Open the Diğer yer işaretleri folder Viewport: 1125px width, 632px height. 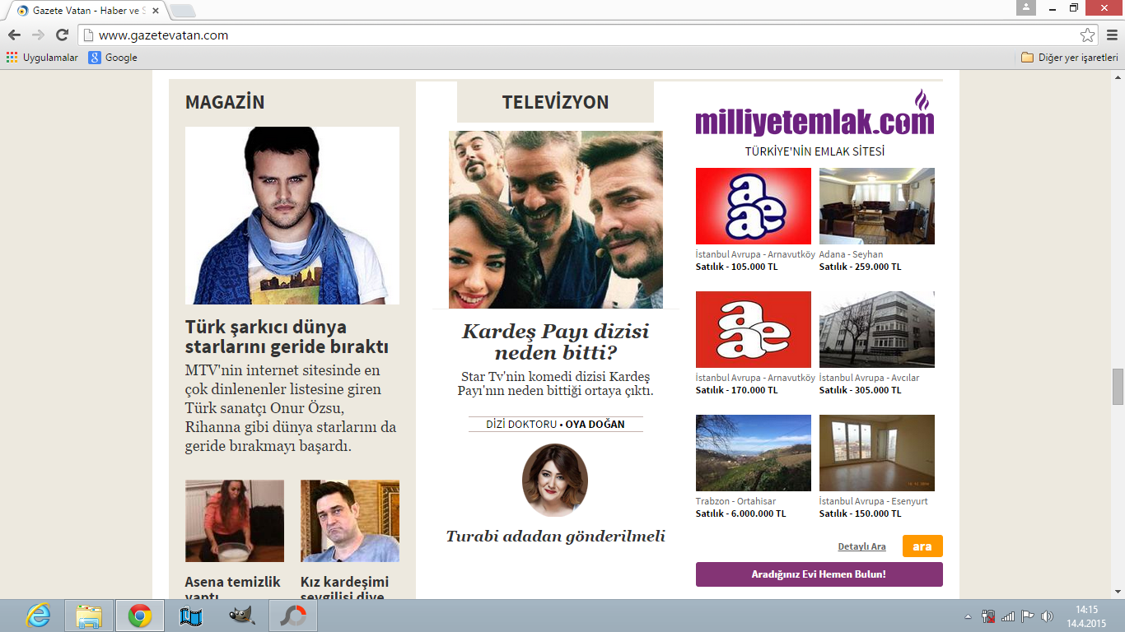point(1069,58)
